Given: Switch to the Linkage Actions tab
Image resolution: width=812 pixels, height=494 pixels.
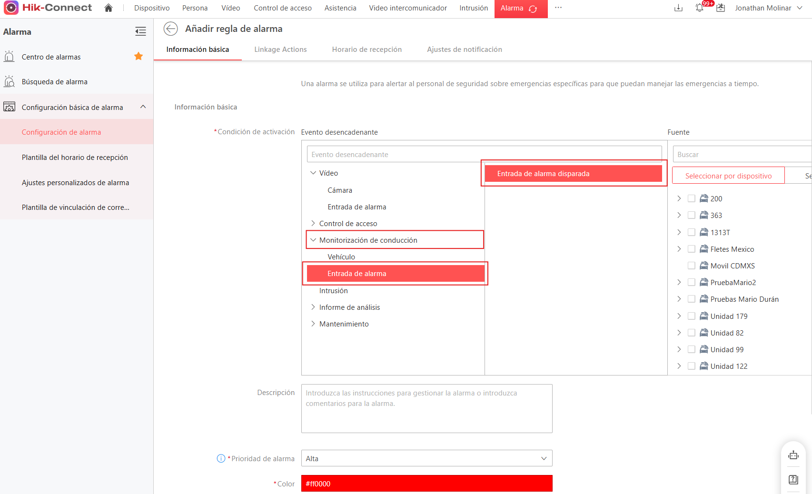Looking at the screenshot, I should pos(280,49).
